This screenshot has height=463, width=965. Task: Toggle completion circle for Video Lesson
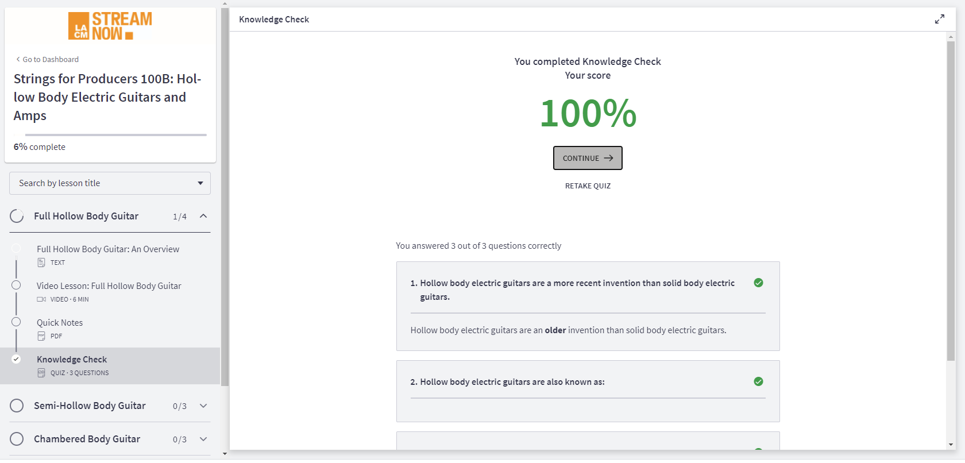(16, 285)
